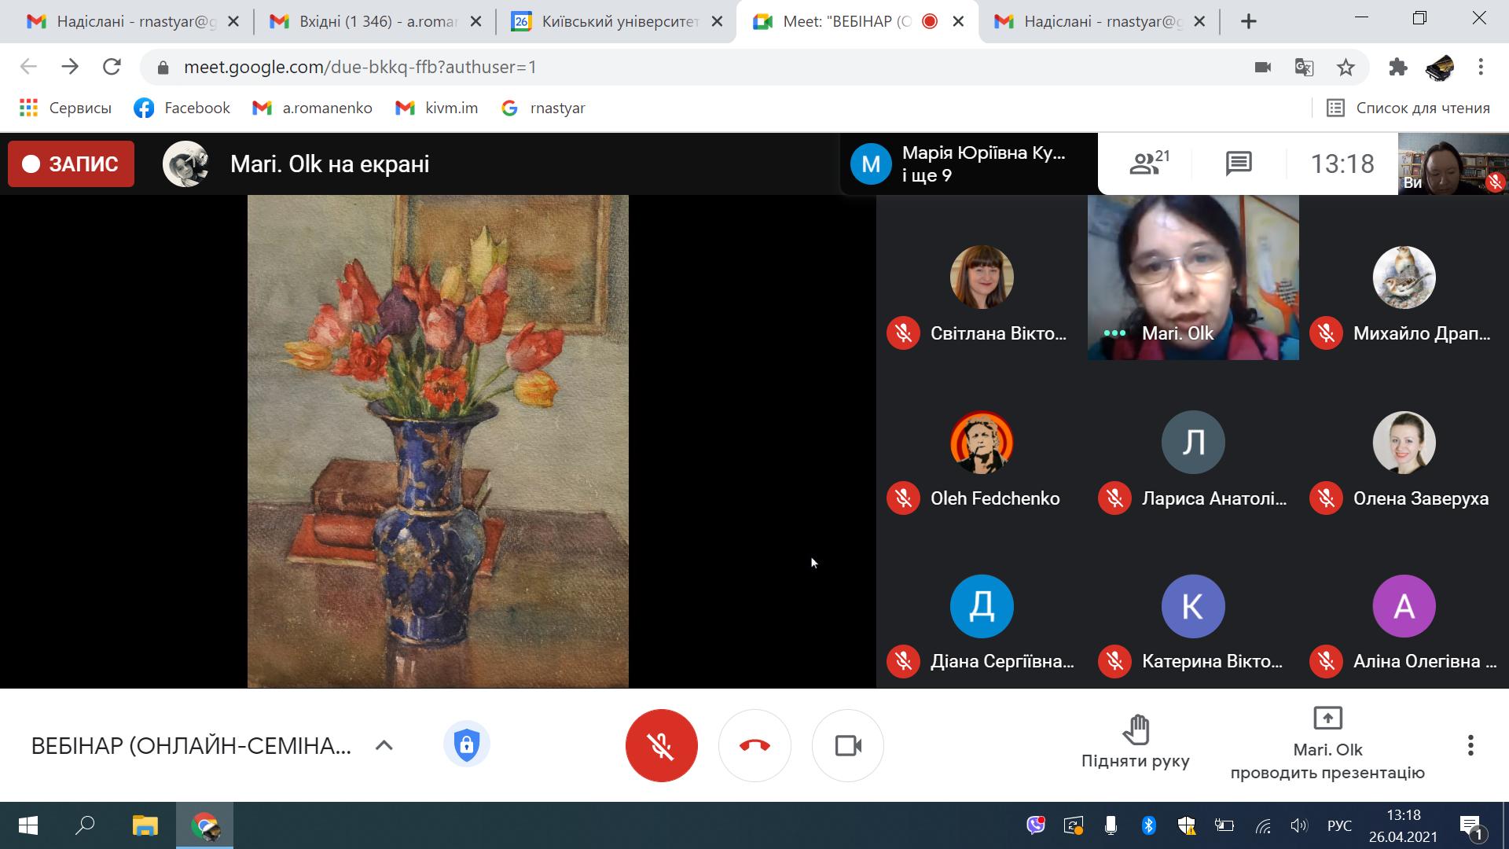1509x849 pixels.
Task: Toggle the camera on
Action: click(847, 745)
